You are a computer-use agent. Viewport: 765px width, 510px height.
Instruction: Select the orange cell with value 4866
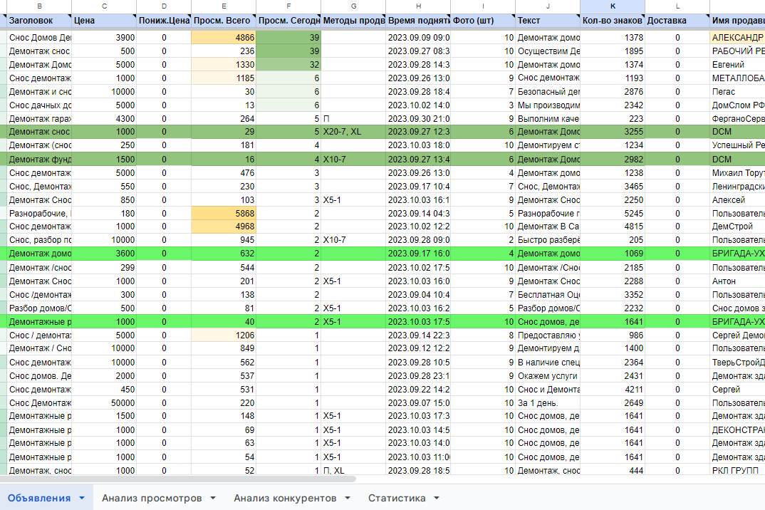(x=224, y=38)
